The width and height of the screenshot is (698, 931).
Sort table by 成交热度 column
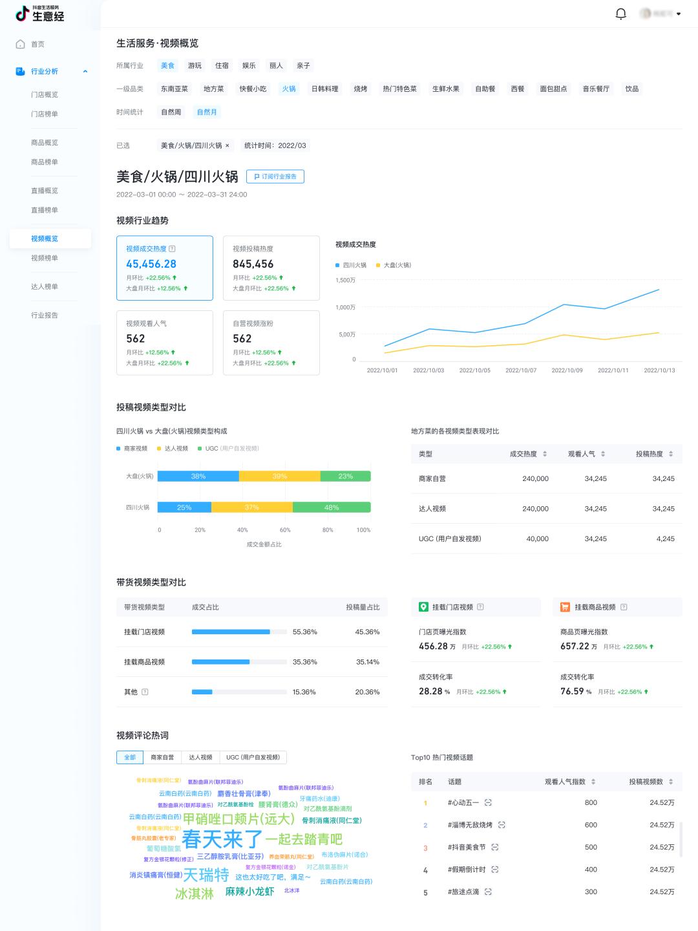pyautogui.click(x=544, y=454)
